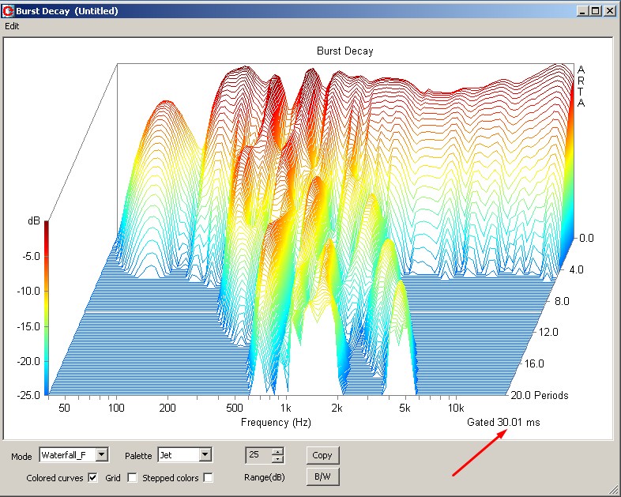Click the Burst Decay plot title

(344, 51)
